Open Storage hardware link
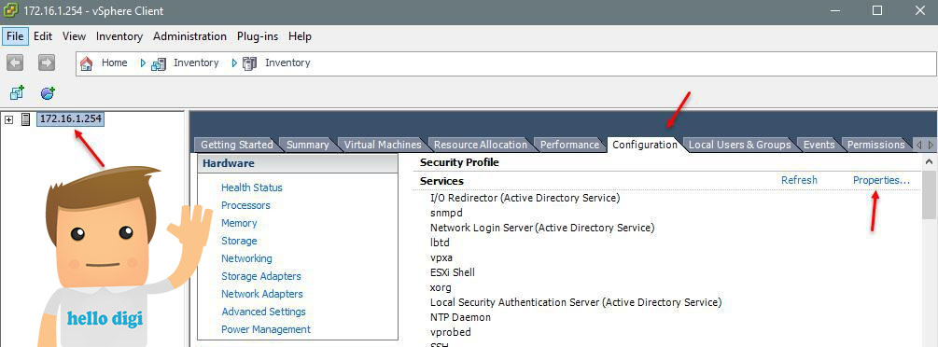The image size is (938, 347). click(x=239, y=241)
